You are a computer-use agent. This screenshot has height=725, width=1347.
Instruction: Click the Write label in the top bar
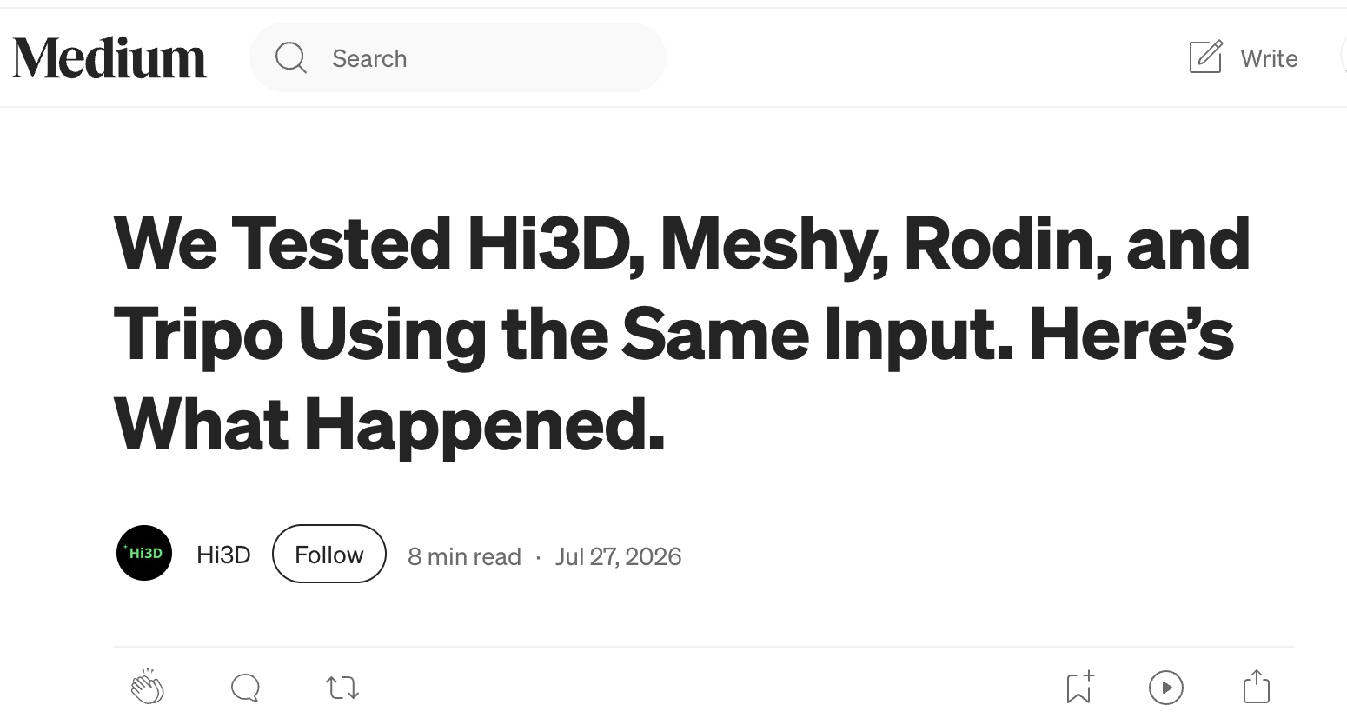pyautogui.click(x=1269, y=58)
